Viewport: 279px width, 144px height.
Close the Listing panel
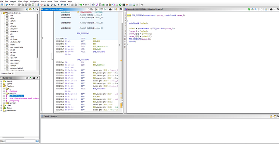121,9
